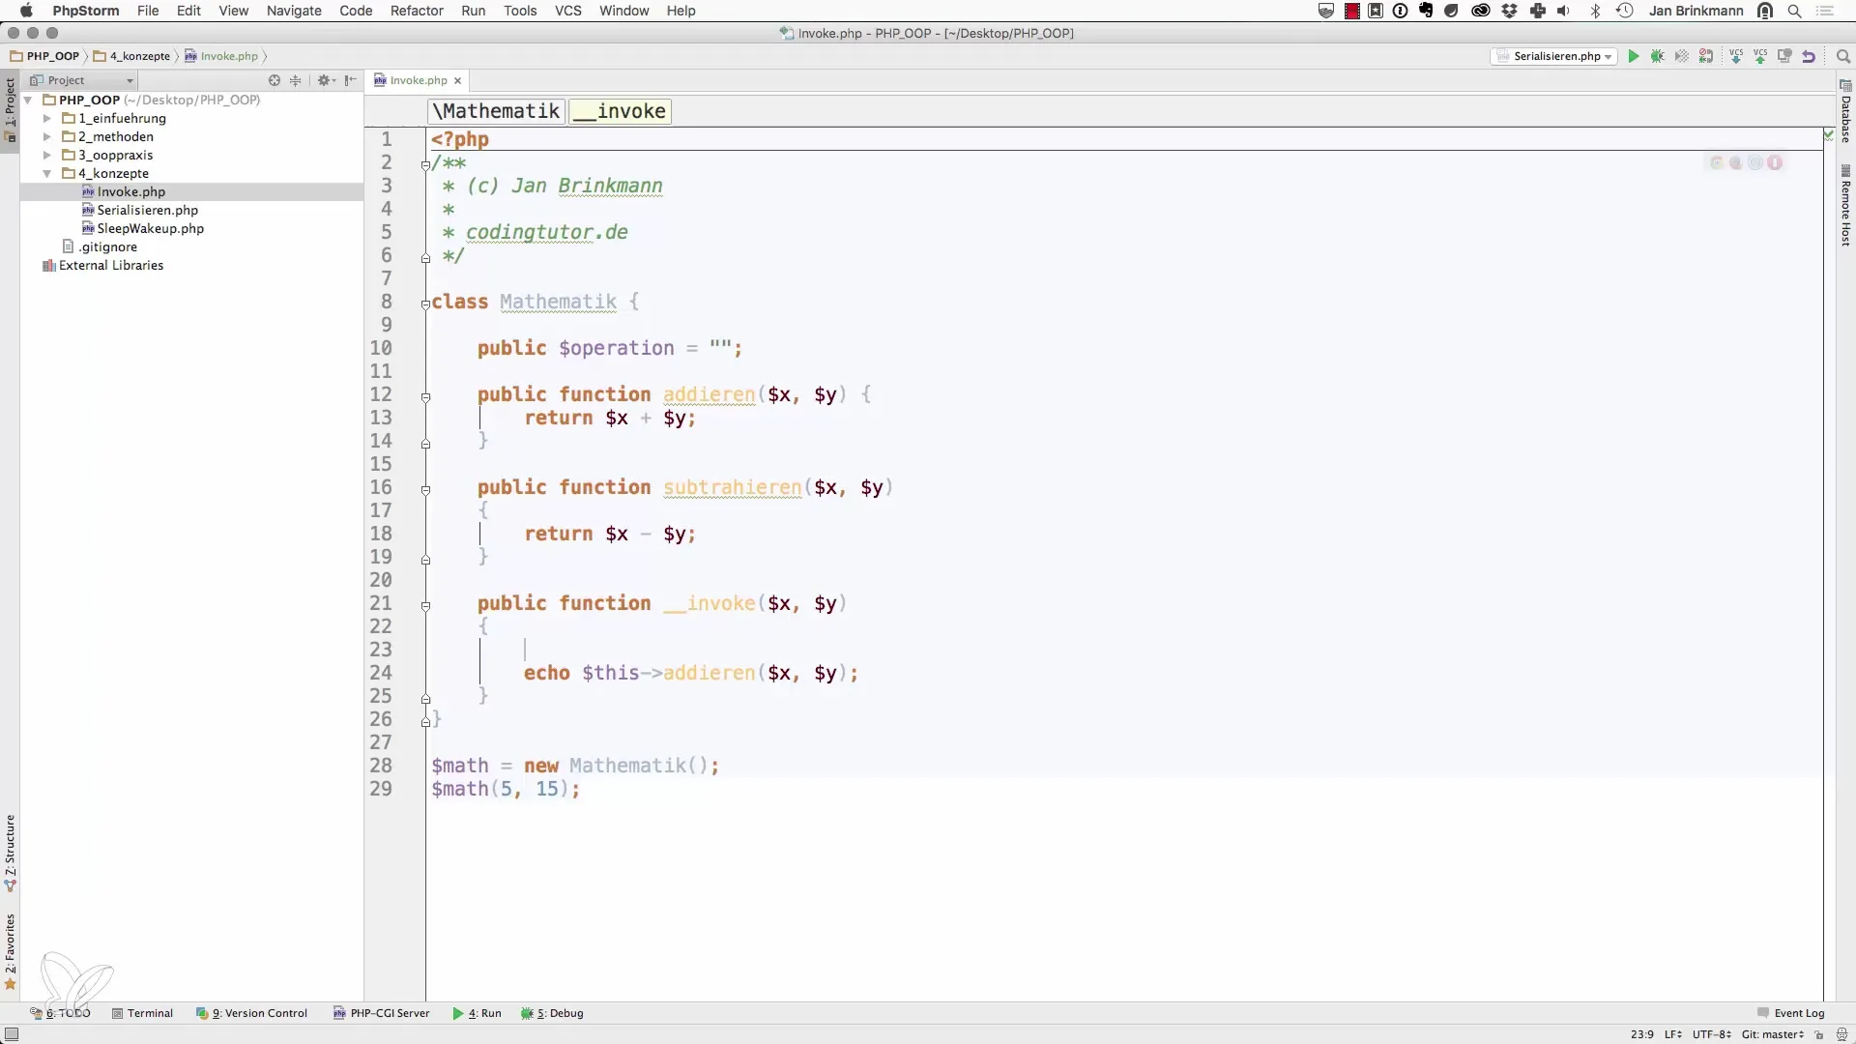This screenshot has width=1856, height=1044.
Task: Open the Serialisieren.php run configuration dropdown
Action: pyautogui.click(x=1554, y=56)
